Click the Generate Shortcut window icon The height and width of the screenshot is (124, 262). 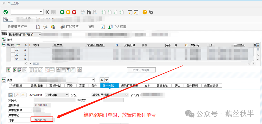136,12
